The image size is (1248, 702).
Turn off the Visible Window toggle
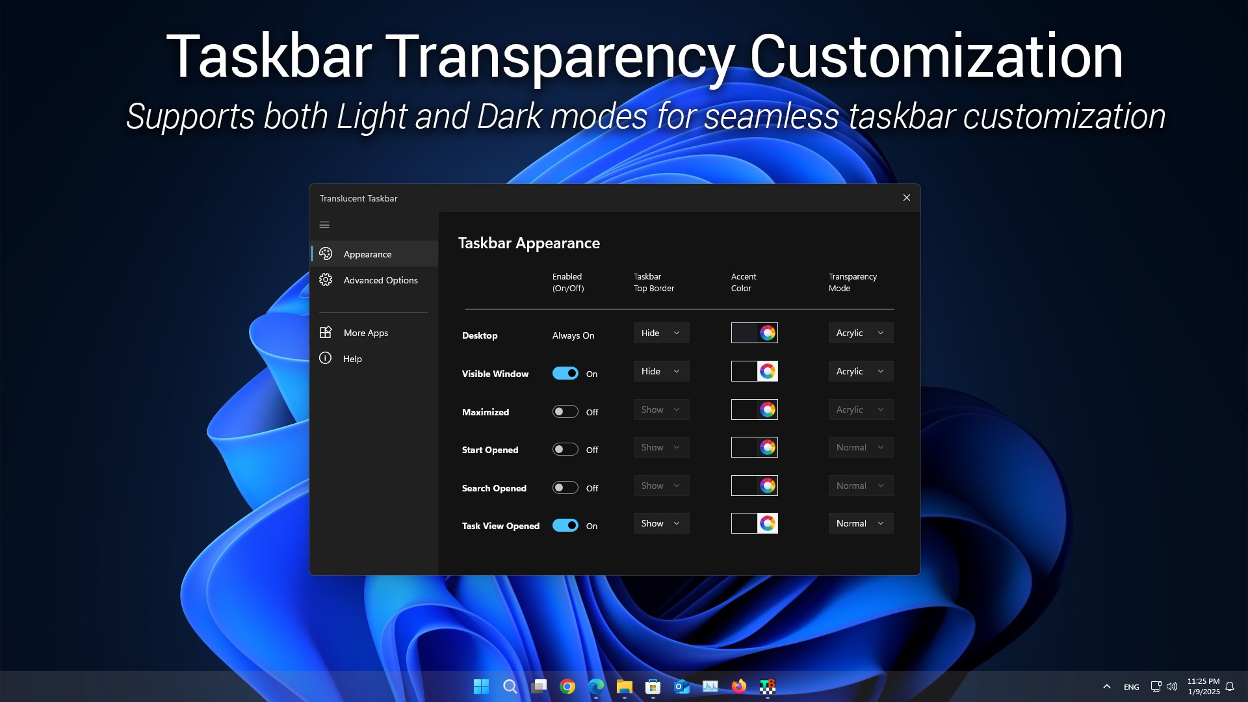565,373
